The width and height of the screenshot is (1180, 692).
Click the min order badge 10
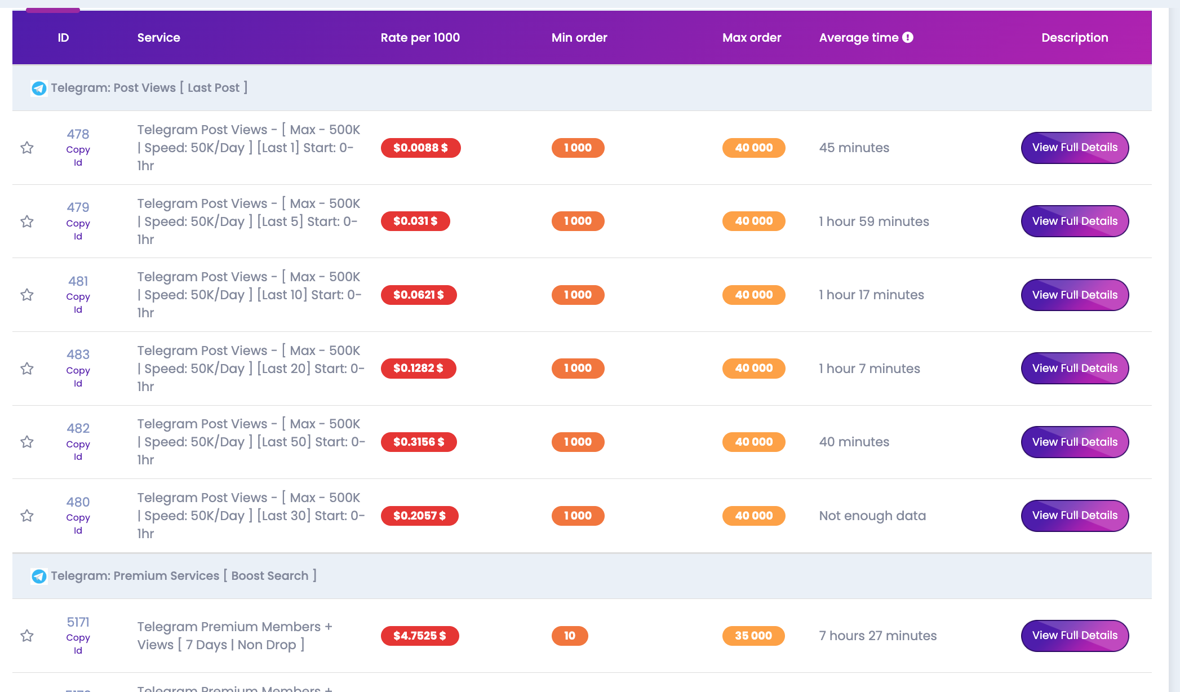point(570,636)
